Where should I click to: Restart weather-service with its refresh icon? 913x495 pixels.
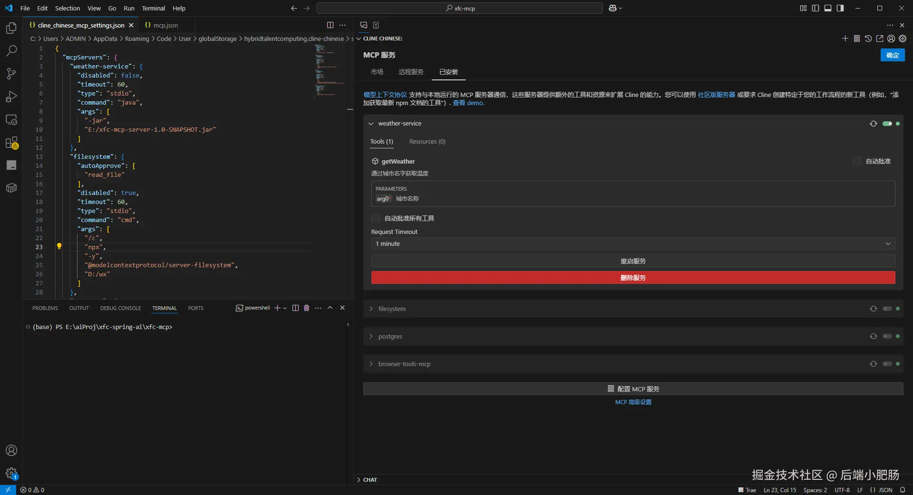pos(874,124)
